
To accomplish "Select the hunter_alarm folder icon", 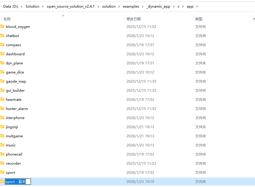I will 2,108.
